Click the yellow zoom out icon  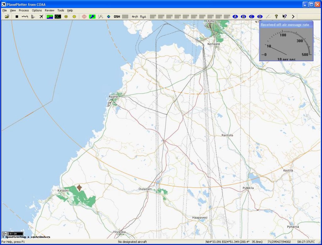pos(74,17)
